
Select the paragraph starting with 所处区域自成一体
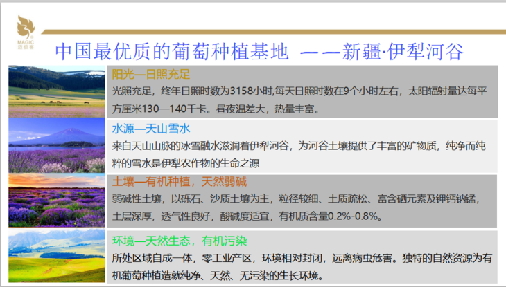pyautogui.click(x=302, y=266)
